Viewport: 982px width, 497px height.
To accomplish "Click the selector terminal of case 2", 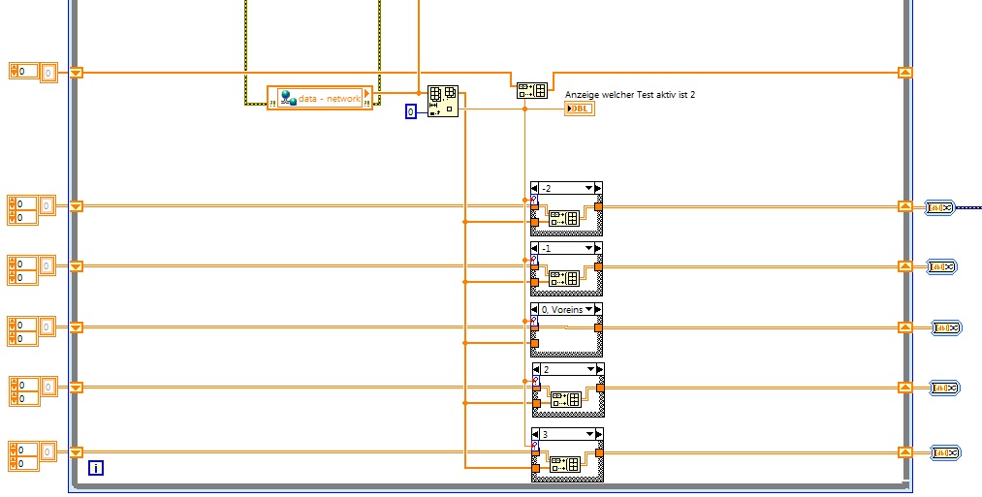I will [535, 381].
